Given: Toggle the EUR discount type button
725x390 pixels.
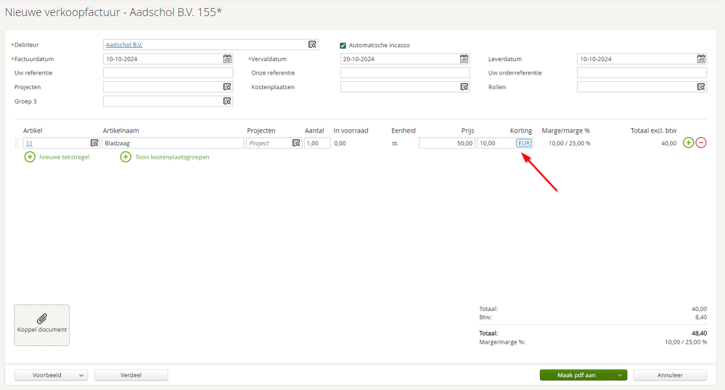Looking at the screenshot, I should [524, 144].
